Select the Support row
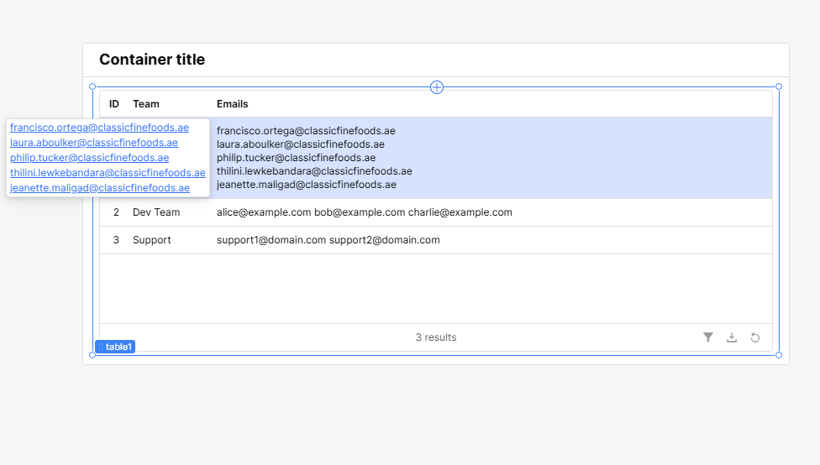This screenshot has height=465, width=820. 435,240
